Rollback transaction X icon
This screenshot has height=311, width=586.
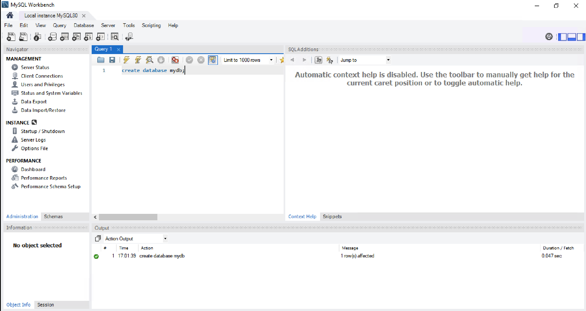pyautogui.click(x=201, y=60)
